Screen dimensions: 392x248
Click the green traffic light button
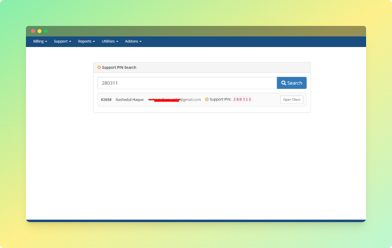[x=46, y=31]
